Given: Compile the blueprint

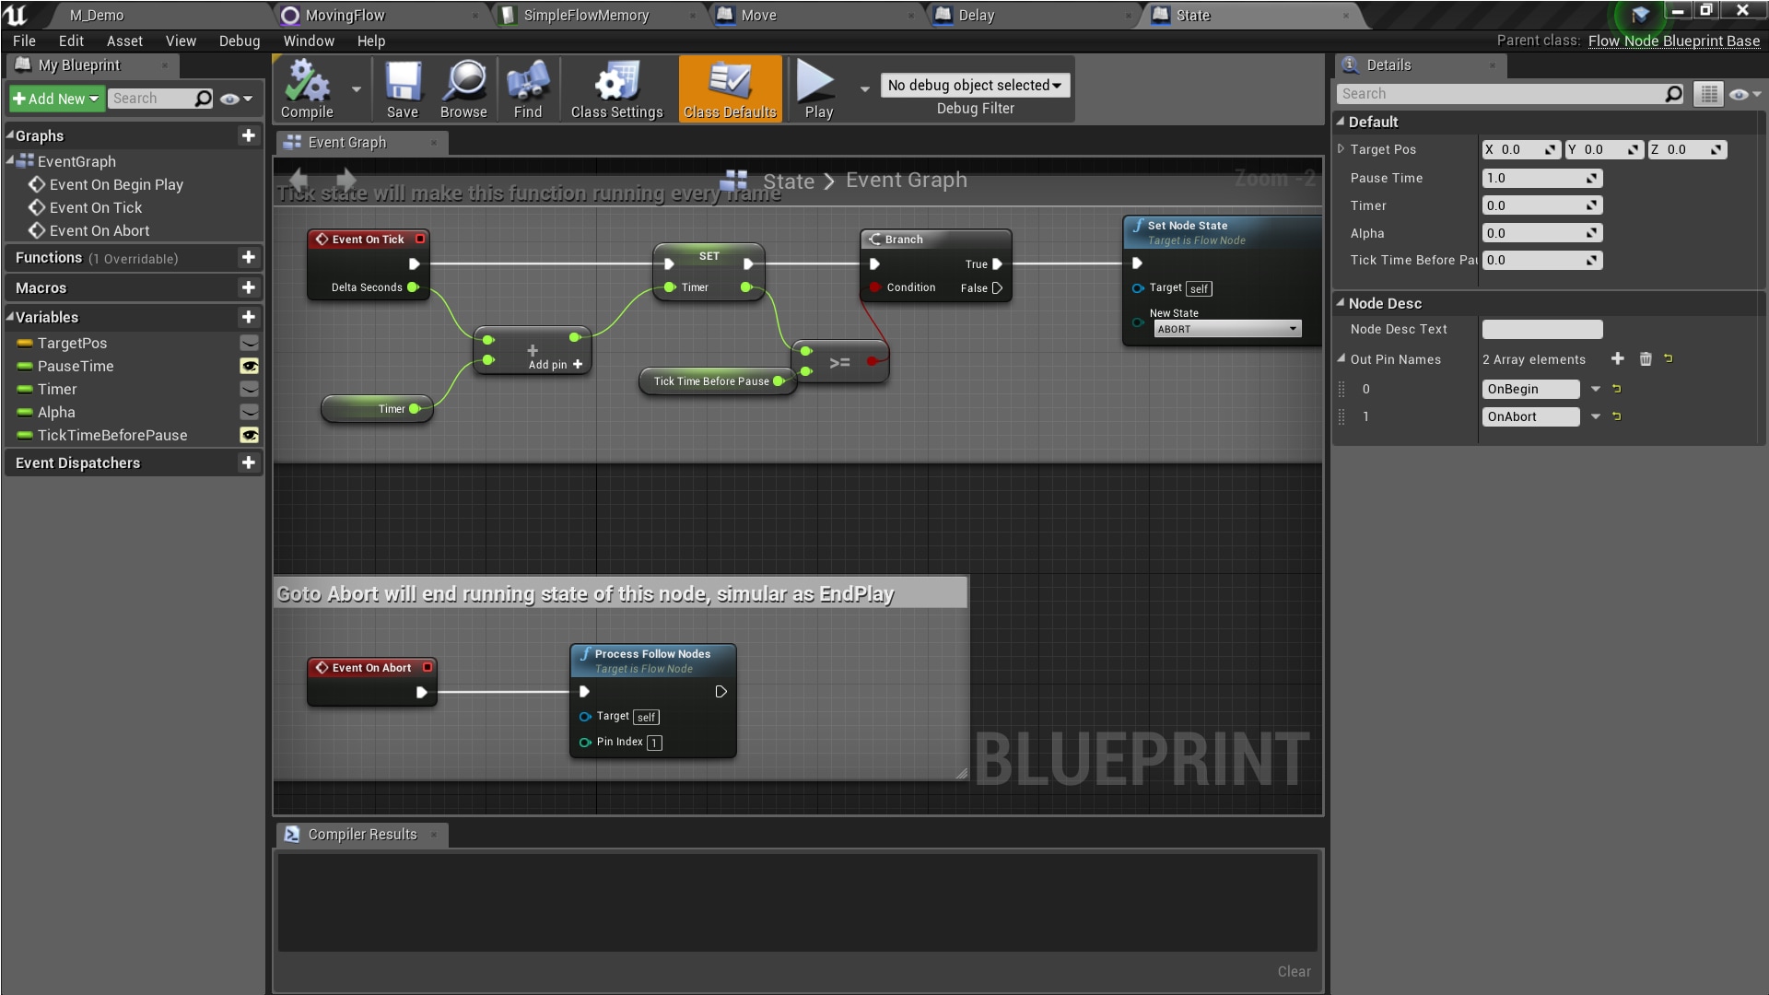Looking at the screenshot, I should coord(309,88).
